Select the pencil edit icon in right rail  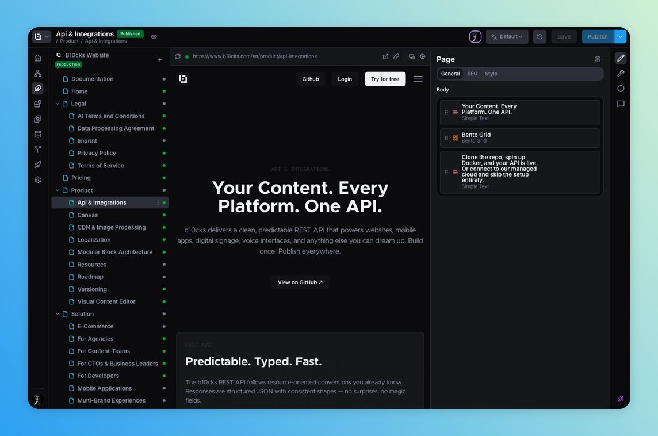[x=621, y=58]
